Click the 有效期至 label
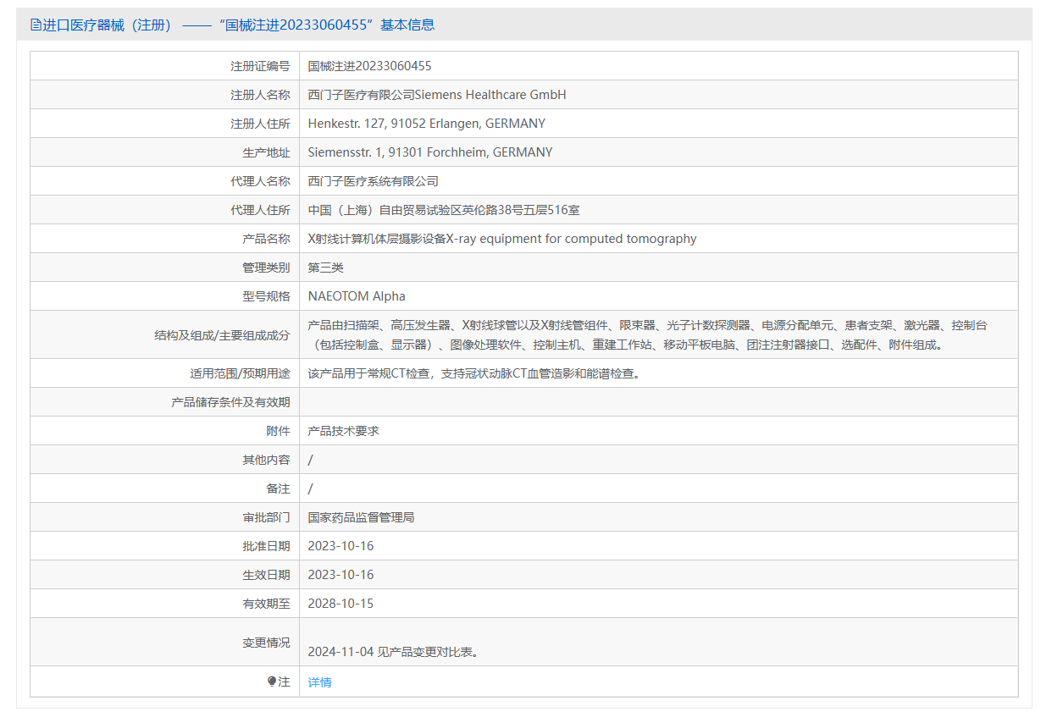Viewport: 1052px width, 723px height. (x=266, y=604)
